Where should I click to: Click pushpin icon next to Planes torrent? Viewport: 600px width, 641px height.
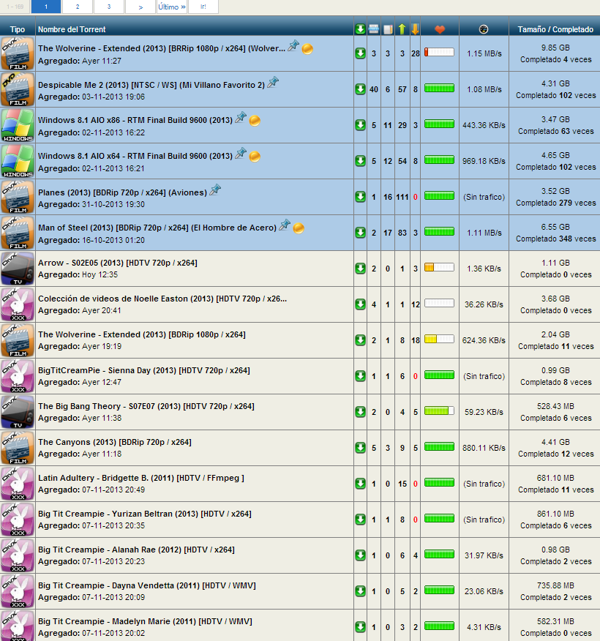coord(215,190)
